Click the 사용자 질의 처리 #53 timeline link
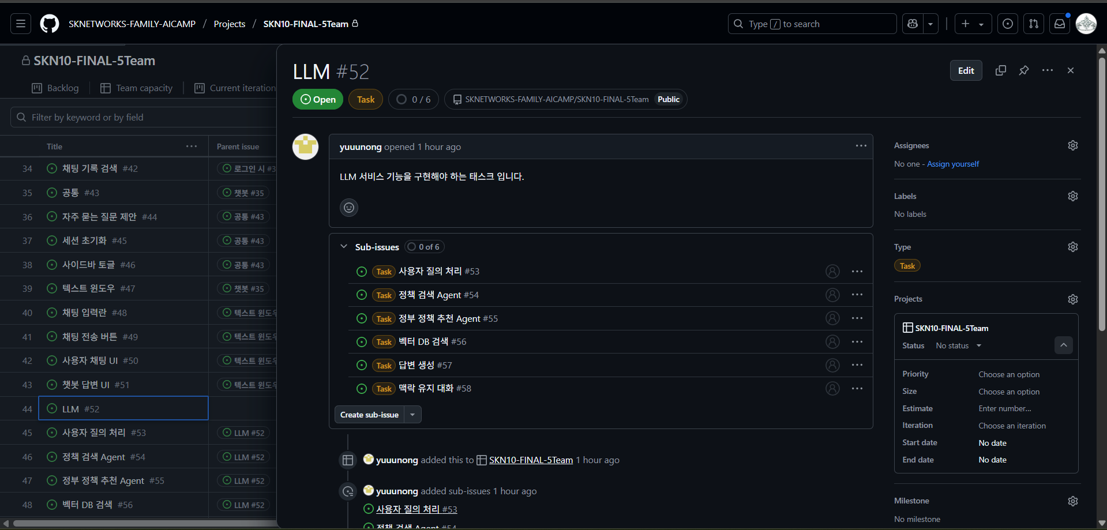The height and width of the screenshot is (530, 1107). pos(416,509)
